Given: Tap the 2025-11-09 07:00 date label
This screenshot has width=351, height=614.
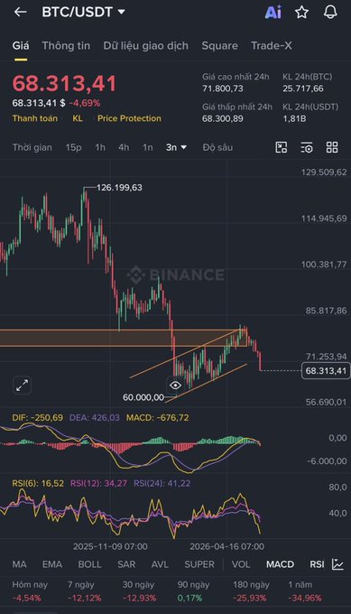Looking at the screenshot, I should tap(110, 546).
